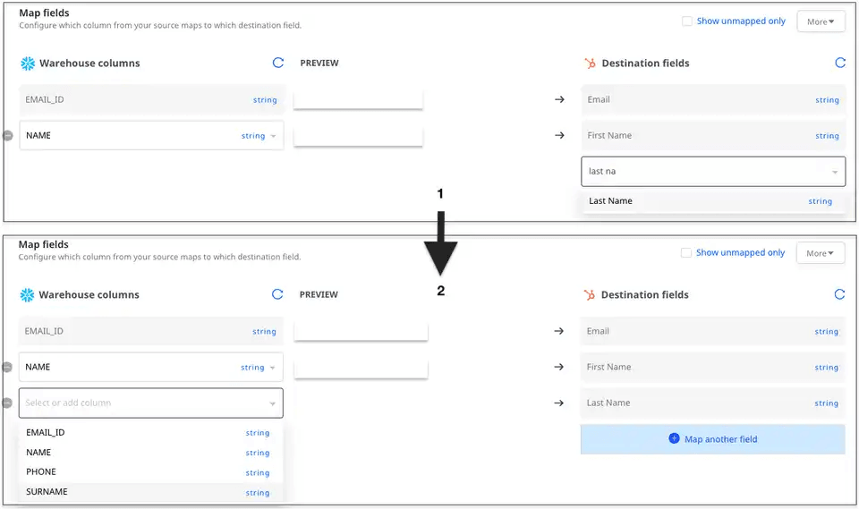Refresh Warehouse columns in the bottom panel
This screenshot has width=859, height=509.
pos(277,294)
